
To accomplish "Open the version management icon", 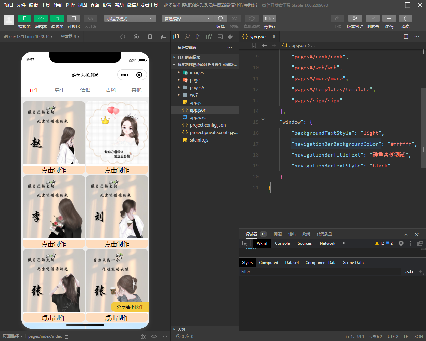I will pos(355,18).
